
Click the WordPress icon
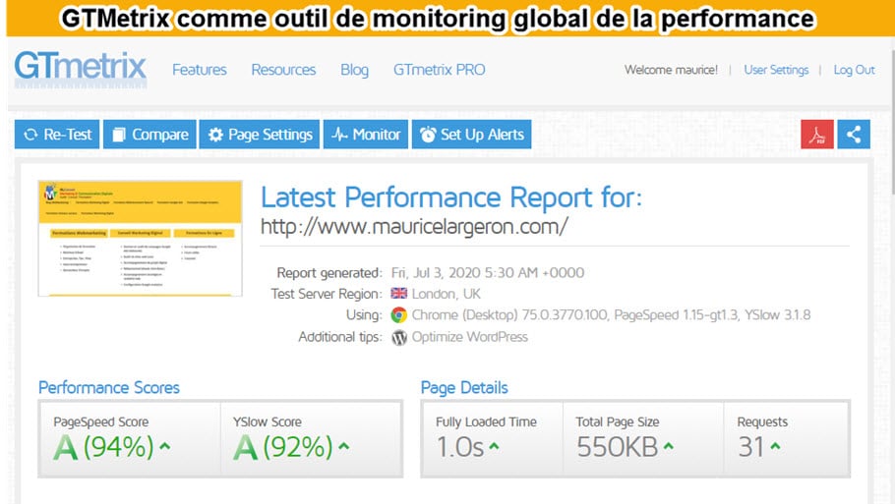click(399, 337)
